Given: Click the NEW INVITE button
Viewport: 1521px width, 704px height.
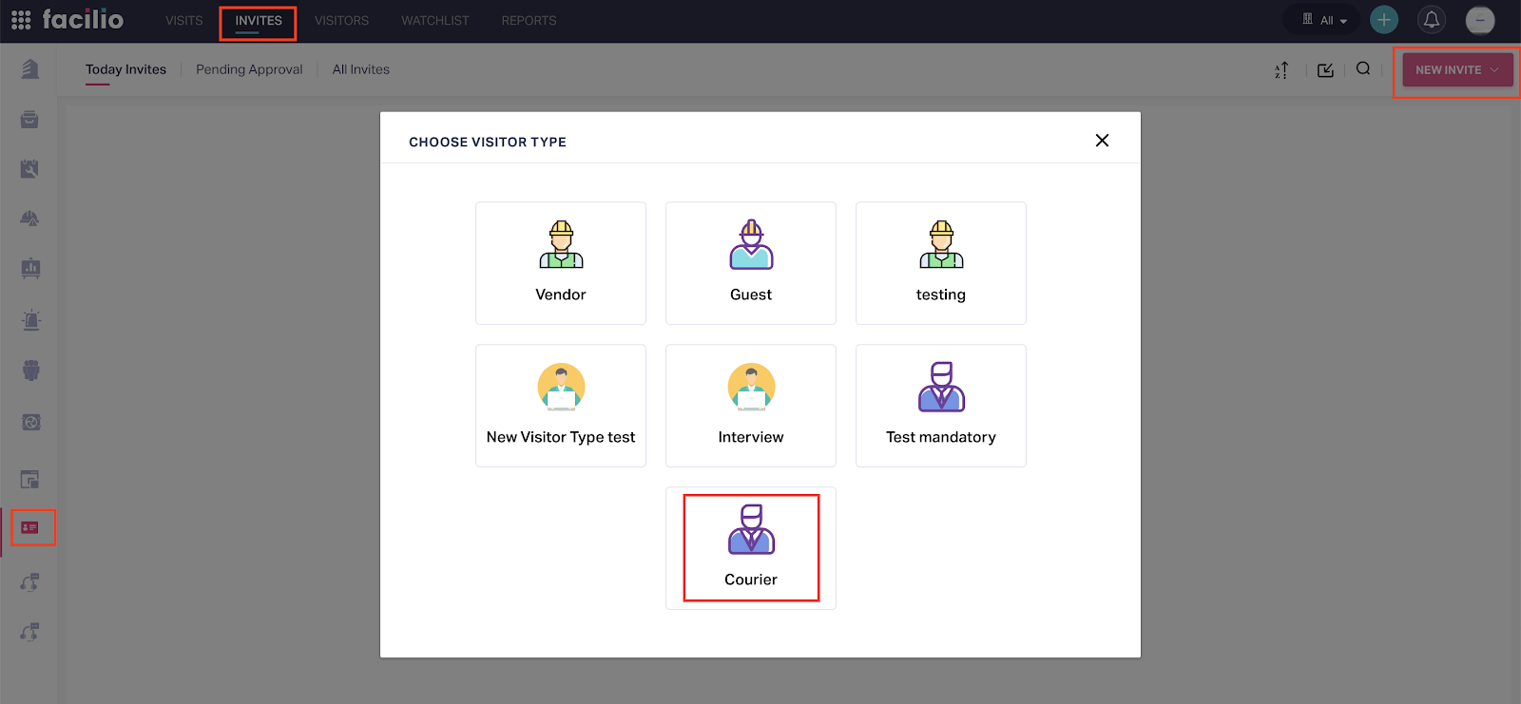Looking at the screenshot, I should coord(1457,69).
